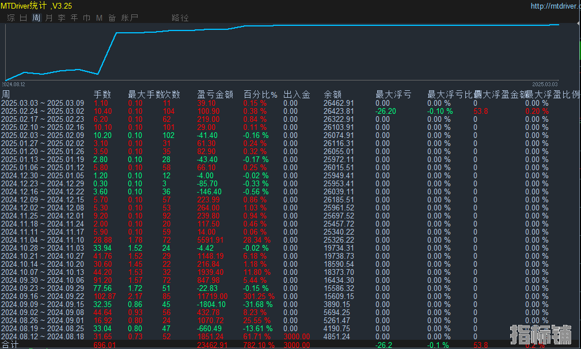Click the 最大手数 column header
The height and width of the screenshot is (349, 581).
(145, 94)
